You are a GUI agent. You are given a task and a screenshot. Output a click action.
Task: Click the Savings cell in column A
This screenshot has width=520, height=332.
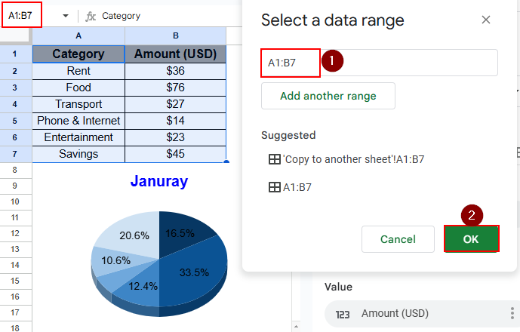click(x=78, y=154)
